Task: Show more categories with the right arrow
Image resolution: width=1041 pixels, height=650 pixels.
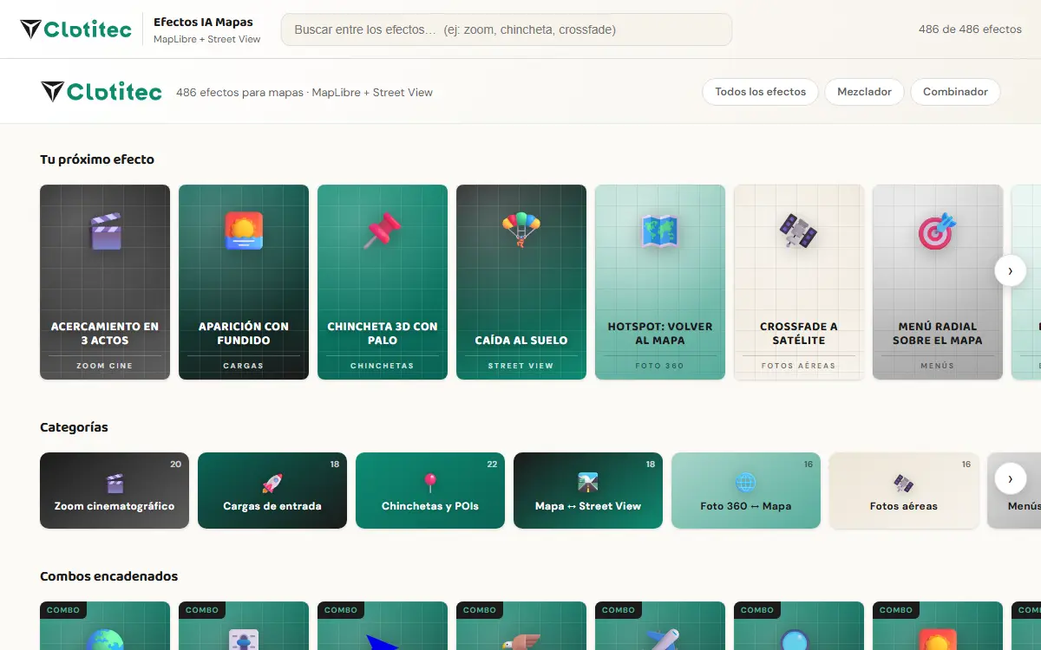Action: [x=1010, y=478]
